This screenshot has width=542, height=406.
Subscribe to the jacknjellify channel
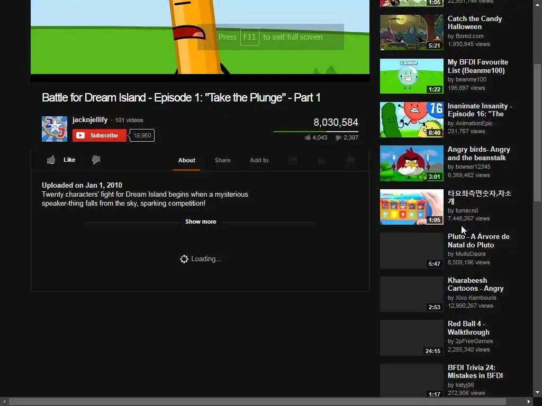(100, 135)
